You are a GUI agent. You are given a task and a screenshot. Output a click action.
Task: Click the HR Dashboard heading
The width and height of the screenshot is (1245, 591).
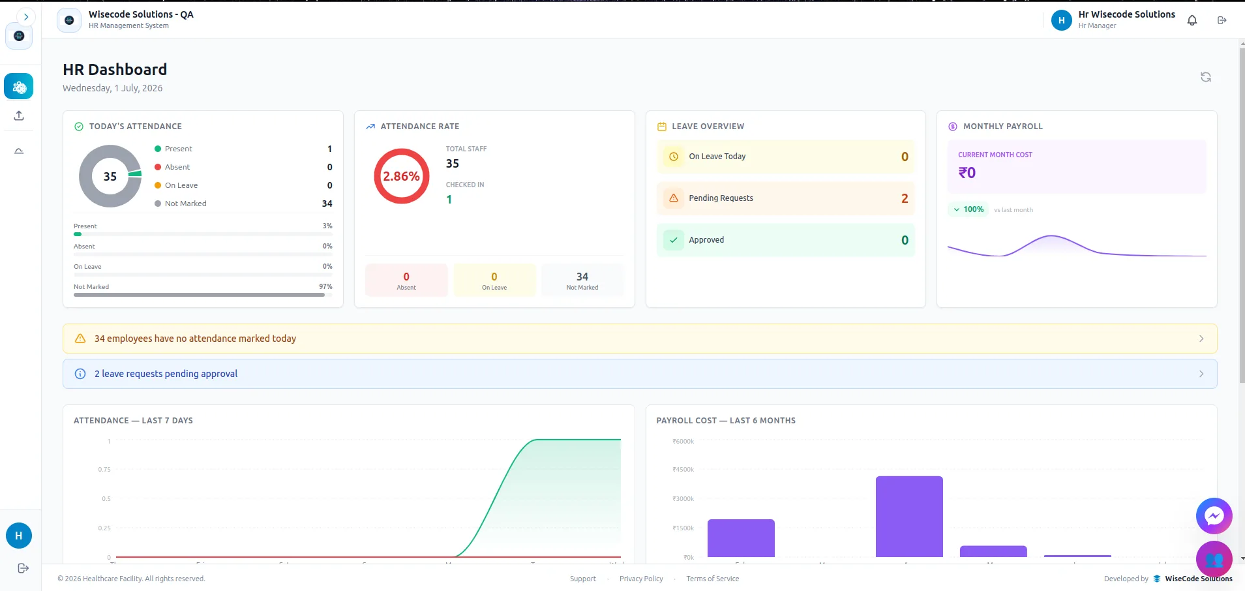pyautogui.click(x=115, y=70)
